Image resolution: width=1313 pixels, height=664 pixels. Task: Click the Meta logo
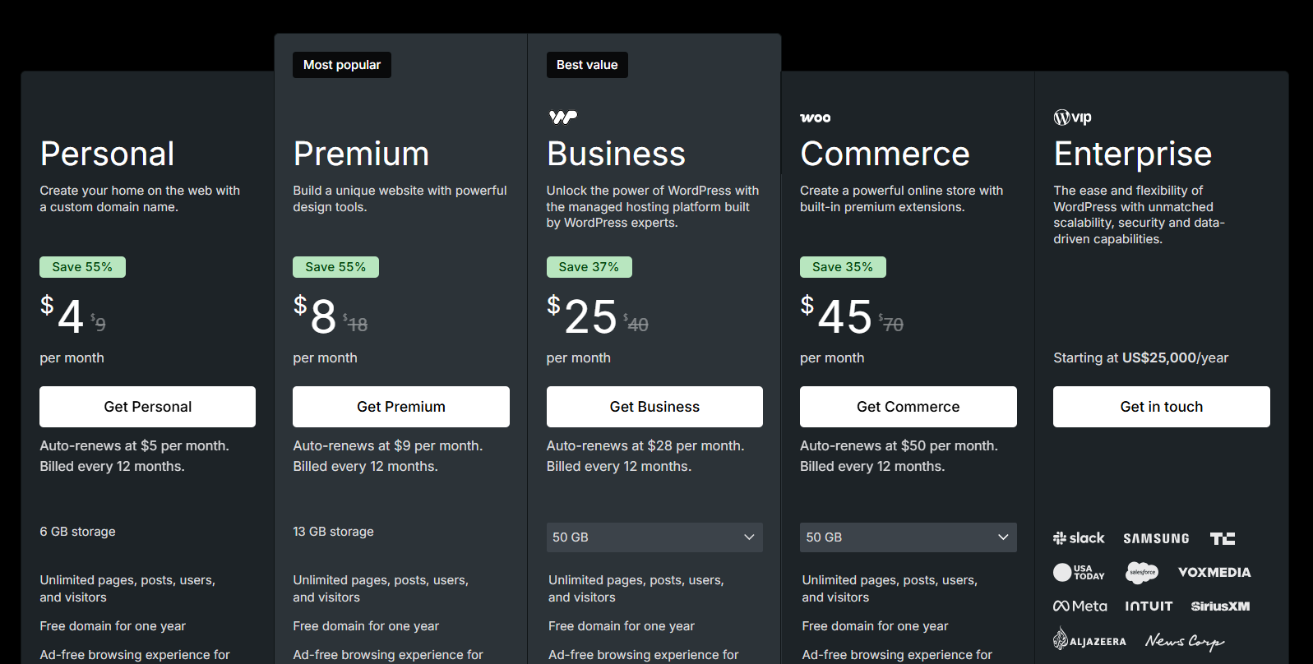pos(1080,606)
